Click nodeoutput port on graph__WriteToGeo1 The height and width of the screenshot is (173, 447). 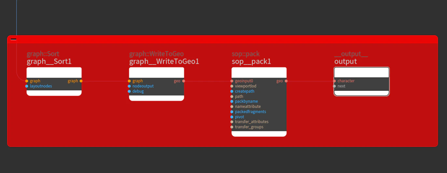[x=129, y=86]
